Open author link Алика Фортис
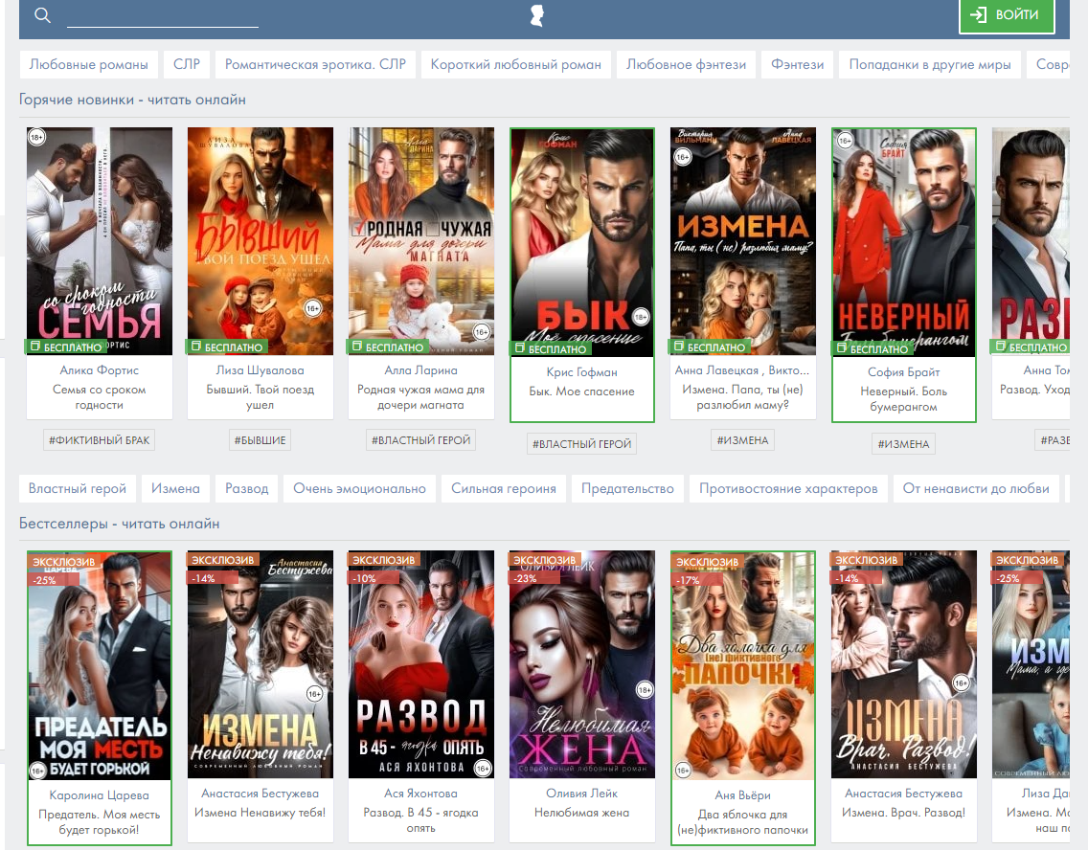The image size is (1088, 850). pos(100,370)
